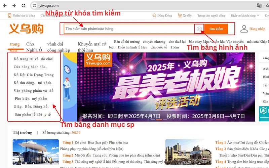This screenshot has height=168, width=269.
Task: Open Đồ thủ công, túi xách category
Action: click(x=33, y=83)
